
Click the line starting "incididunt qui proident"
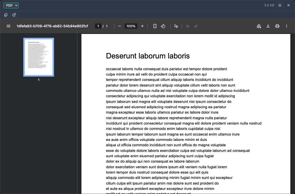tap(184, 124)
